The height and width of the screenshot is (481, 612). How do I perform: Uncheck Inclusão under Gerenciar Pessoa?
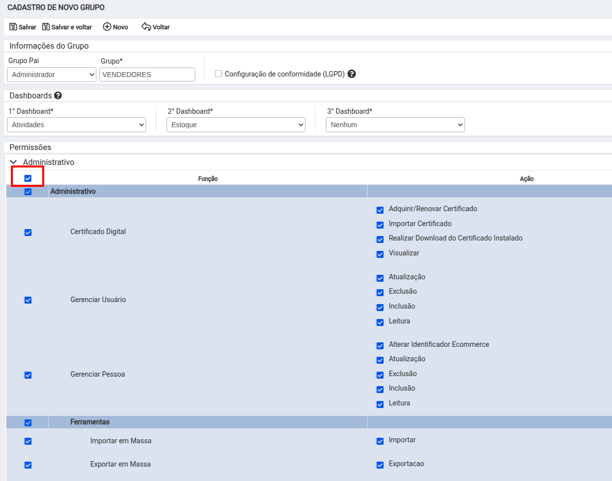pos(380,390)
